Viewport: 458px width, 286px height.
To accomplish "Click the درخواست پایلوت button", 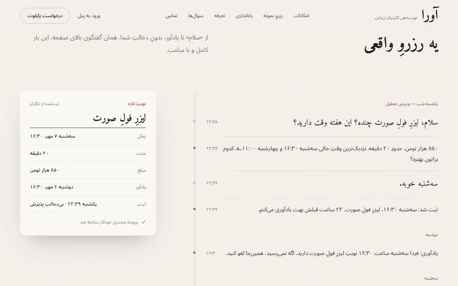I will (45, 16).
